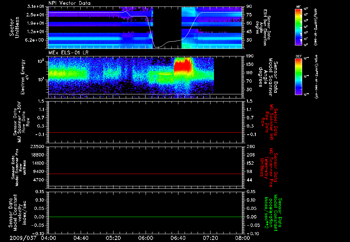This screenshot has height=242, width=350.
Task: Click the NF flux color bar
Action: click(299, 27)
